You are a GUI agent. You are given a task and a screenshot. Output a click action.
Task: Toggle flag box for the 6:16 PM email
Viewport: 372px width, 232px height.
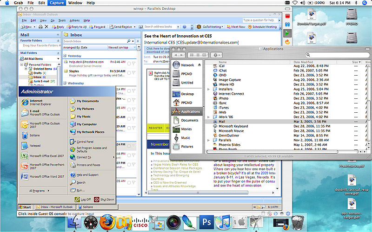[x=129, y=155]
